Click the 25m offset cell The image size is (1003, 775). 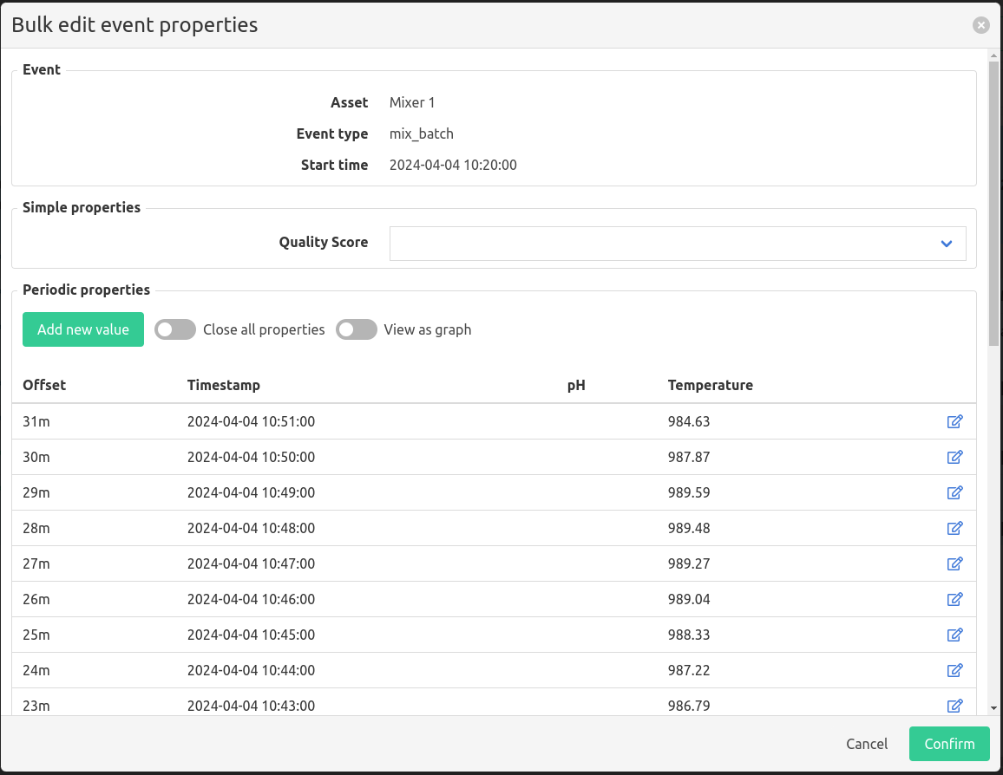(36, 635)
